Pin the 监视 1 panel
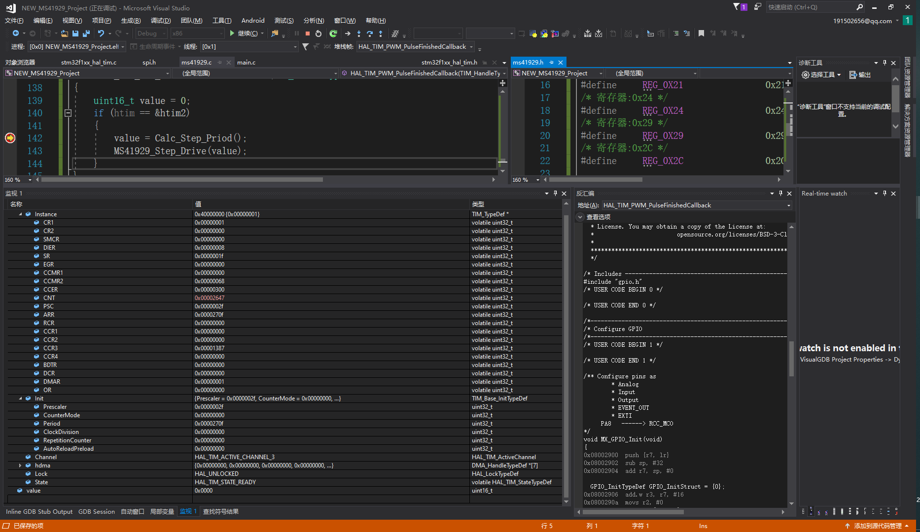 click(x=556, y=193)
